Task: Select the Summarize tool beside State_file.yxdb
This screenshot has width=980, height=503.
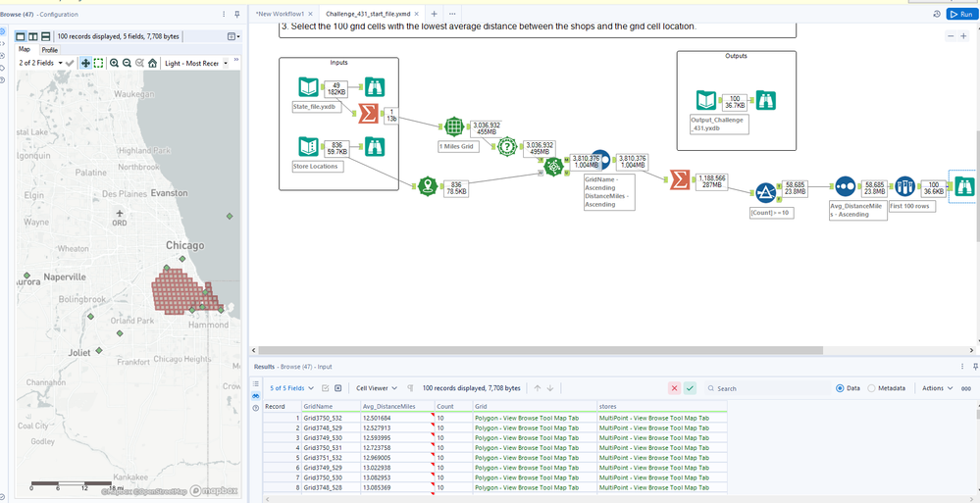Action: tap(369, 113)
